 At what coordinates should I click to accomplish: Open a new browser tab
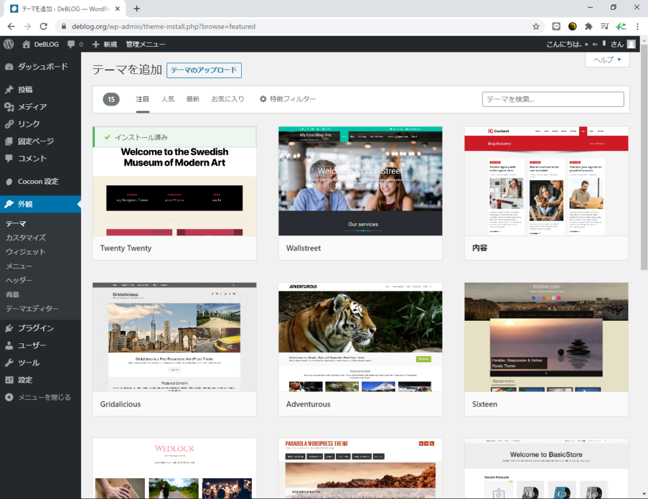pyautogui.click(x=137, y=9)
